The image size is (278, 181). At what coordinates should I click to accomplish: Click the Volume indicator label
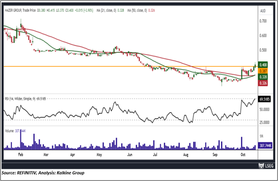pyautogui.click(x=9, y=131)
